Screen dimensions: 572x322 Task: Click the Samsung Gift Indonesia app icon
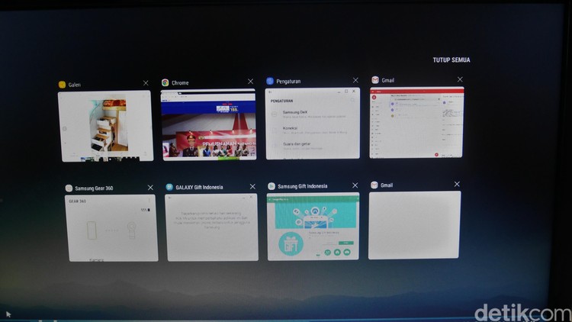(x=271, y=186)
